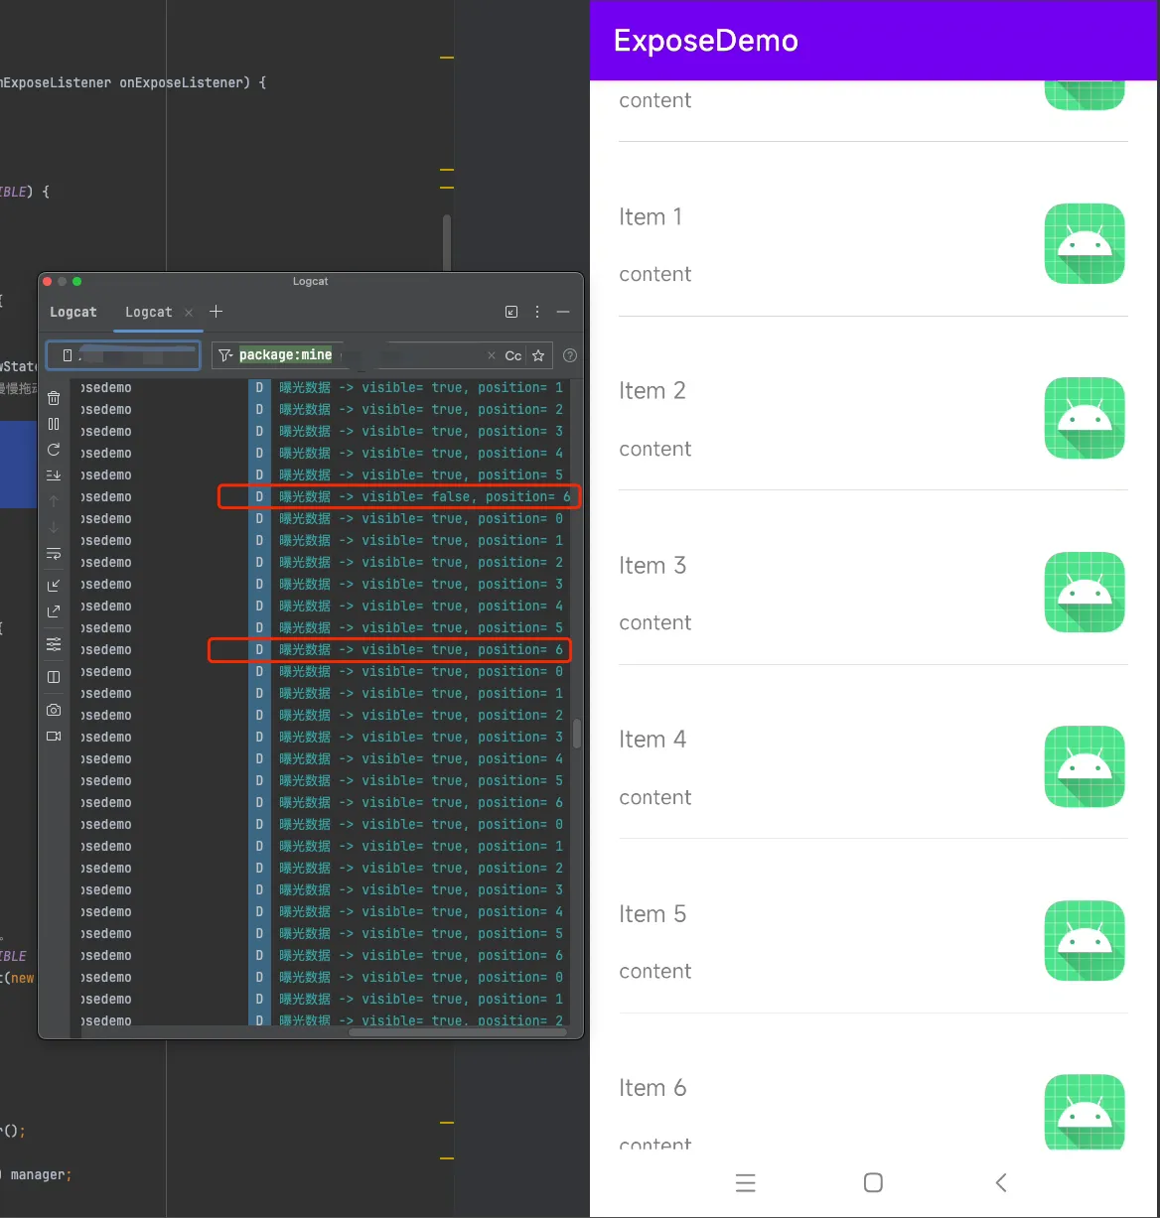The height and width of the screenshot is (1218, 1160).
Task: Pause Logcat using the pause icon
Action: click(54, 424)
